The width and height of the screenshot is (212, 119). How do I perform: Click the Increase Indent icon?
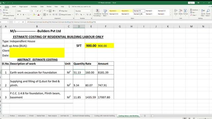pos(56,15)
